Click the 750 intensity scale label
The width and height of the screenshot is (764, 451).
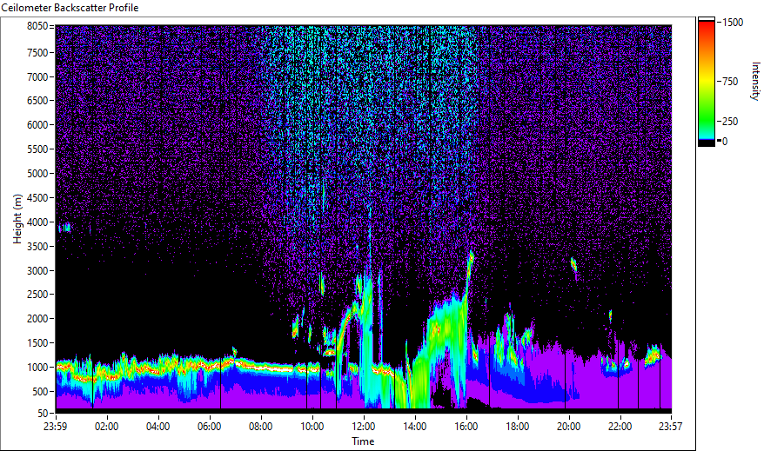coord(730,82)
